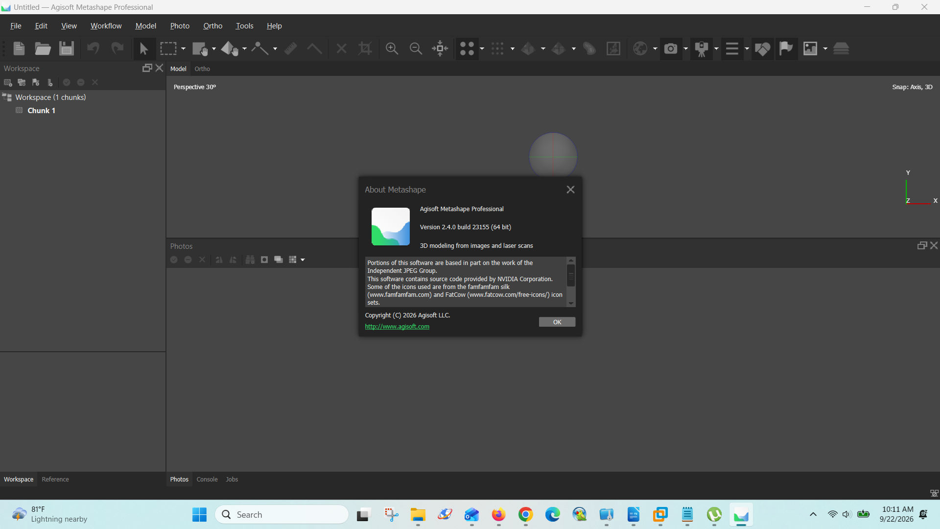Toggle Show Markers flag button
The height and width of the screenshot is (529, 940).
786,48
